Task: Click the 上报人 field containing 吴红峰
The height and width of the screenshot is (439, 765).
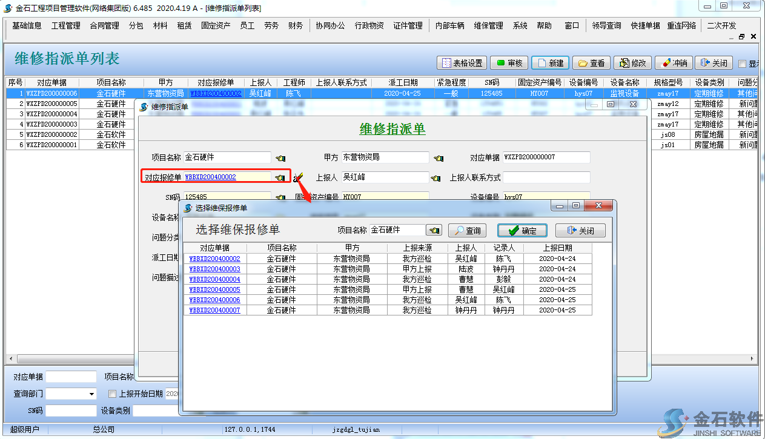Action: click(385, 177)
